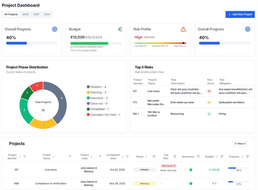Click the target icon on Overall Progress card

click(55, 29)
